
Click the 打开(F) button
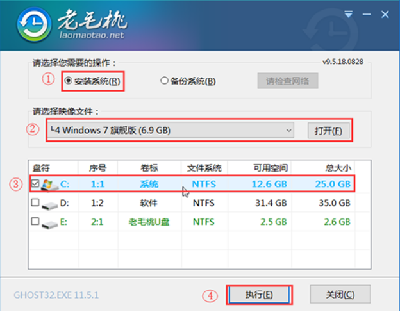pyautogui.click(x=329, y=131)
